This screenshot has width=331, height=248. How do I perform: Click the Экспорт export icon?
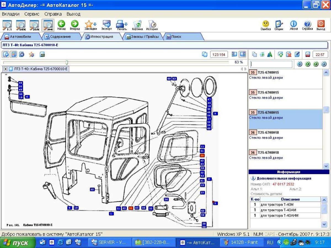[x=106, y=25]
